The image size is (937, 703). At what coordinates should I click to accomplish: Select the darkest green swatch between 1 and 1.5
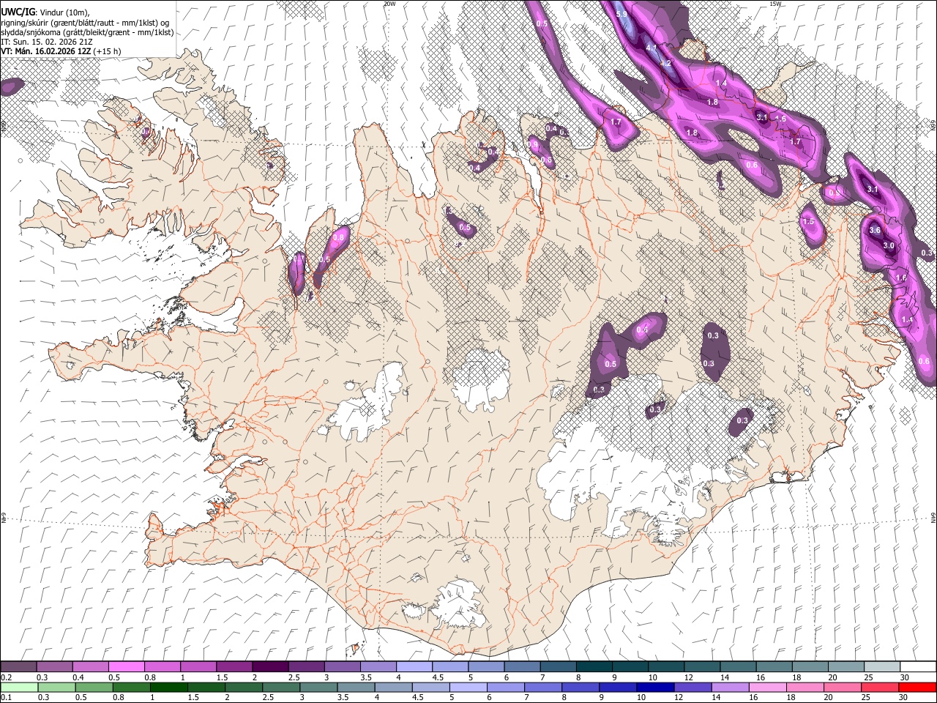coord(168,687)
